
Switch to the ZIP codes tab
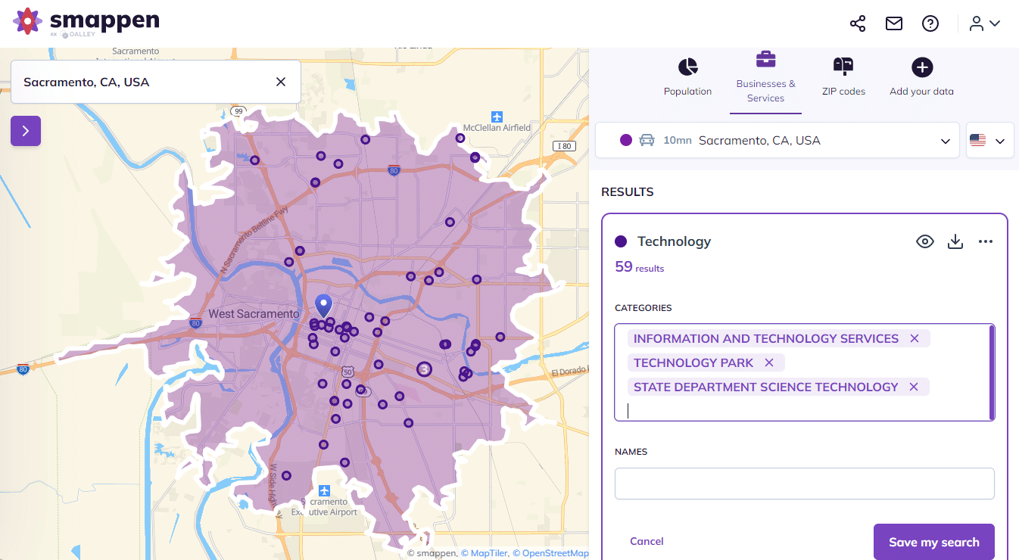point(843,77)
